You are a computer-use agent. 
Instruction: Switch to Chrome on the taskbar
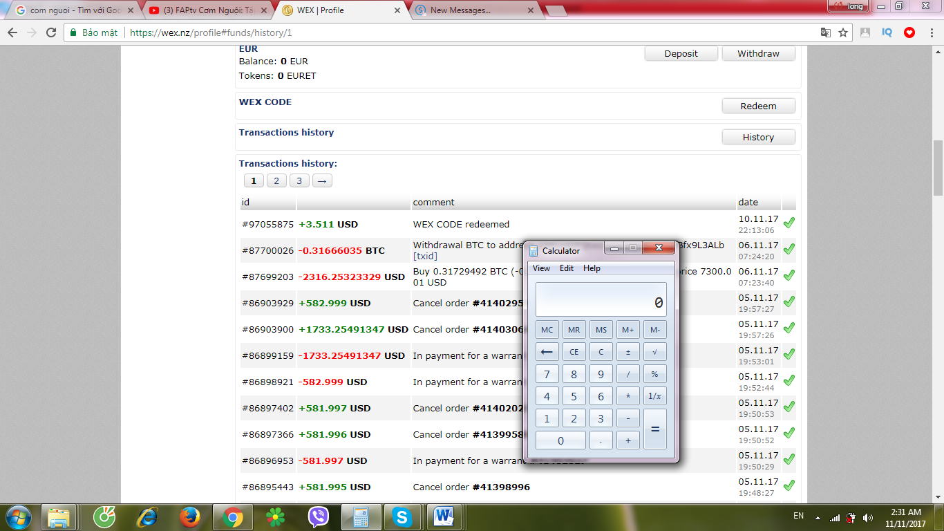point(232,516)
